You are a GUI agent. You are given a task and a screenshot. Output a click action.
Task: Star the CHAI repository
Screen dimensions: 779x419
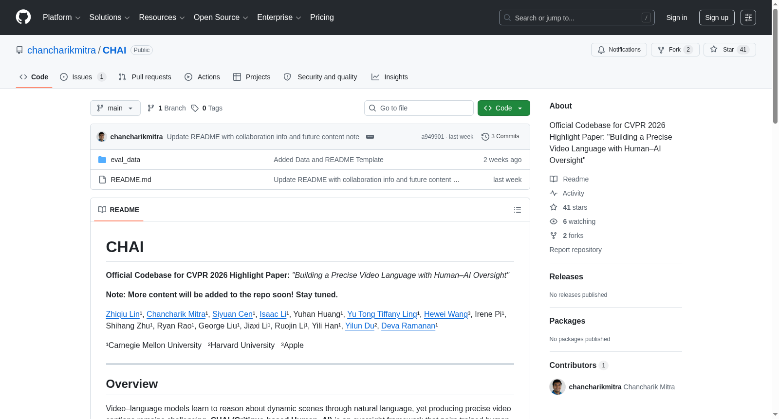click(x=729, y=50)
